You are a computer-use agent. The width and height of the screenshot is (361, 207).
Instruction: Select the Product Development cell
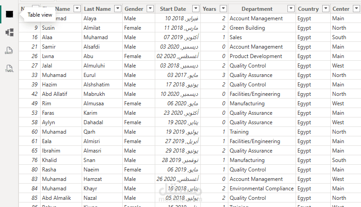tap(256, 56)
